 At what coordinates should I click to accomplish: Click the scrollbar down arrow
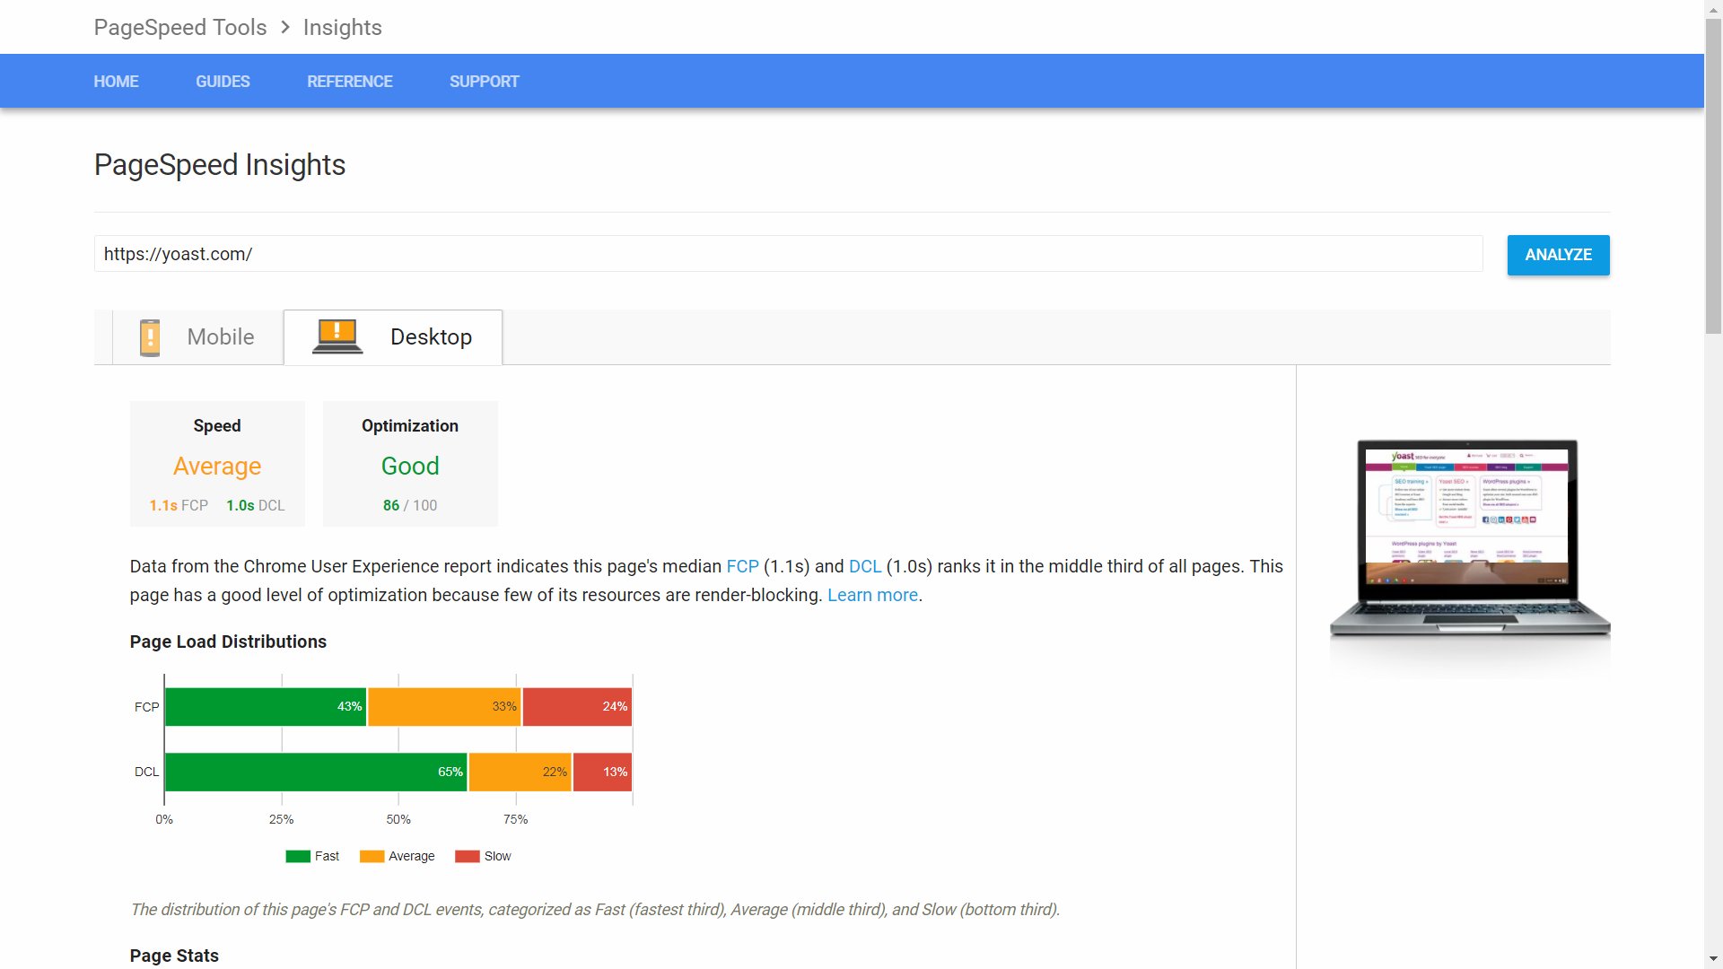click(1714, 959)
